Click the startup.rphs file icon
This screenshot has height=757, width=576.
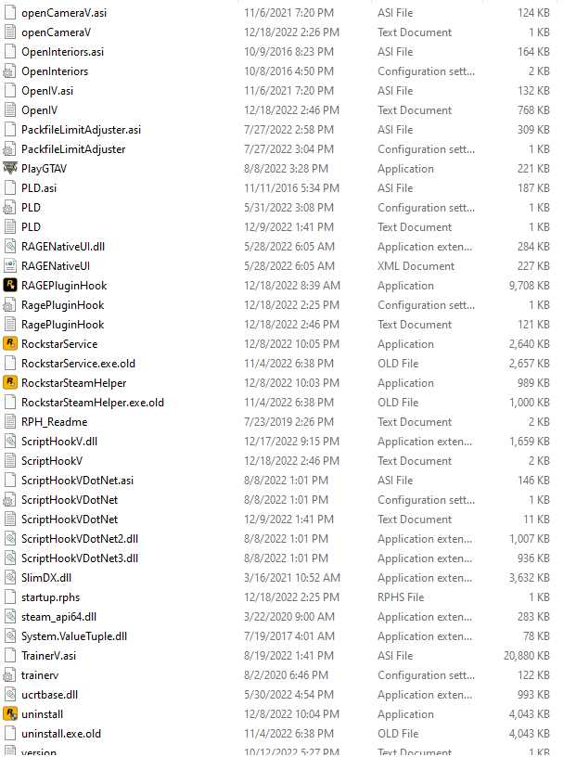(x=9, y=597)
